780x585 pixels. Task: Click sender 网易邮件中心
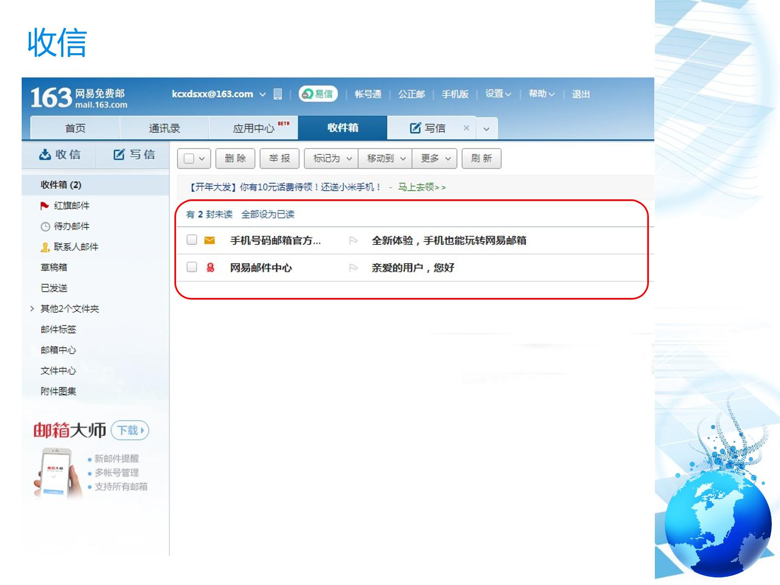[x=261, y=268]
